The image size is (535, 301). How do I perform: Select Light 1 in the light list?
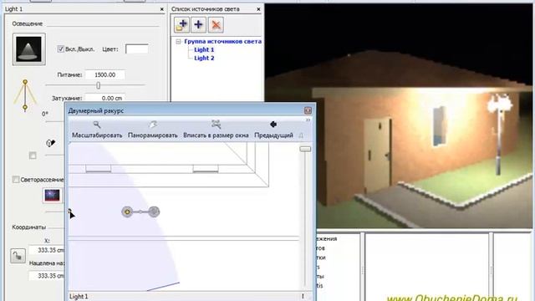click(x=204, y=50)
